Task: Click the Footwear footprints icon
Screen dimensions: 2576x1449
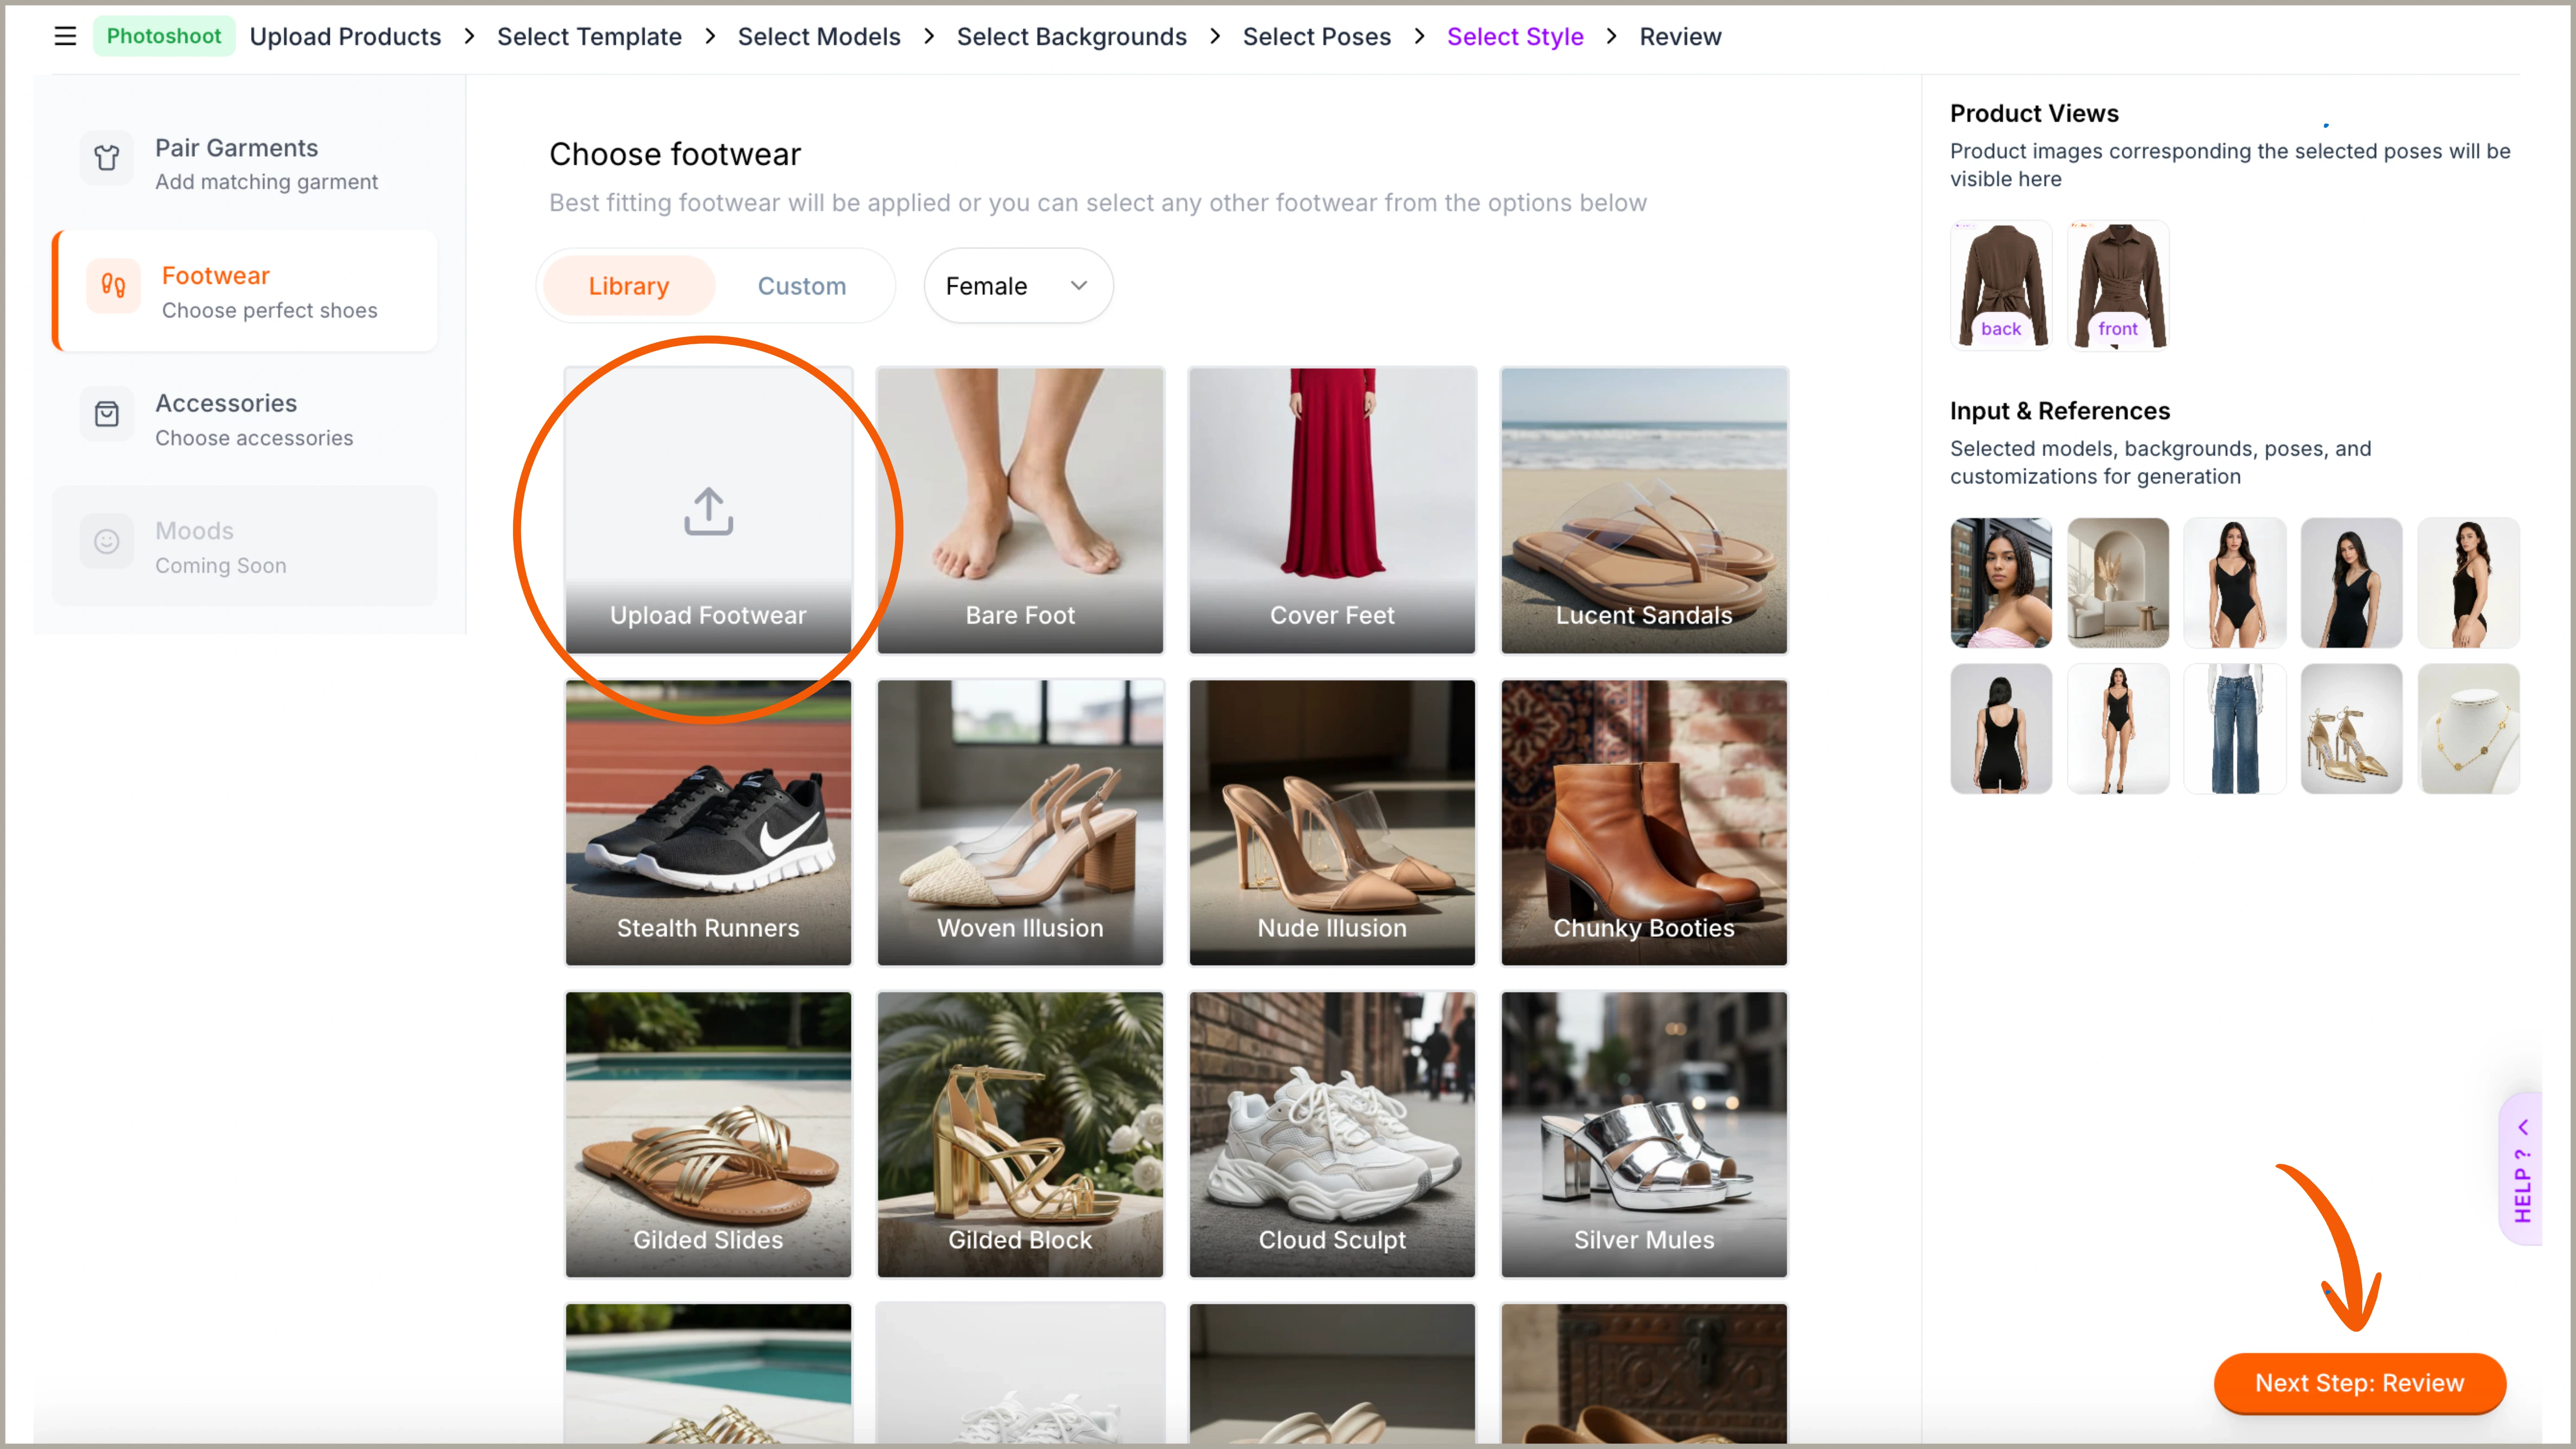Action: click(x=113, y=287)
